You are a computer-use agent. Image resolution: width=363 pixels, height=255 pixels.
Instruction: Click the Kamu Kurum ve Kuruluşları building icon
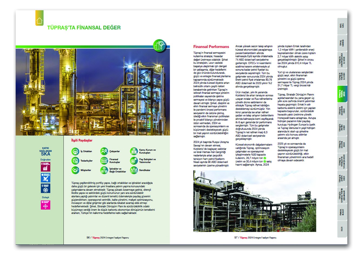[x=134, y=151]
